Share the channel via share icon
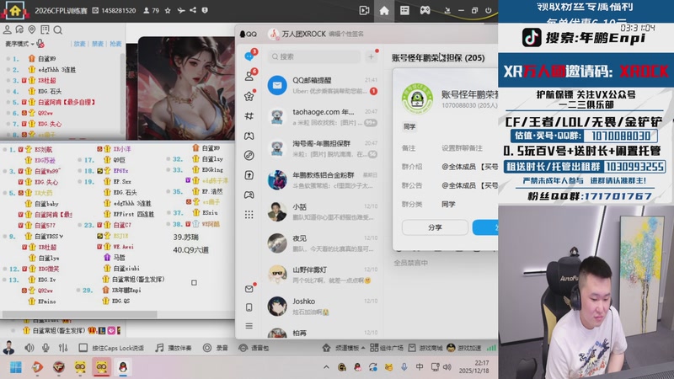 pyautogui.click(x=193, y=10)
